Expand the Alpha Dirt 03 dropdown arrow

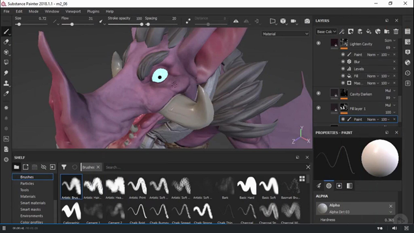(x=391, y=212)
